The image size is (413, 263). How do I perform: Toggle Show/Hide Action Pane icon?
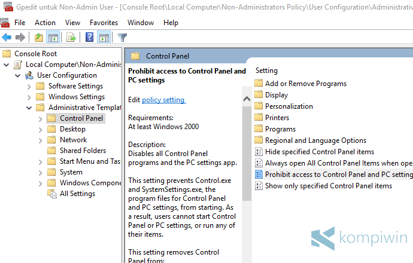(104, 38)
